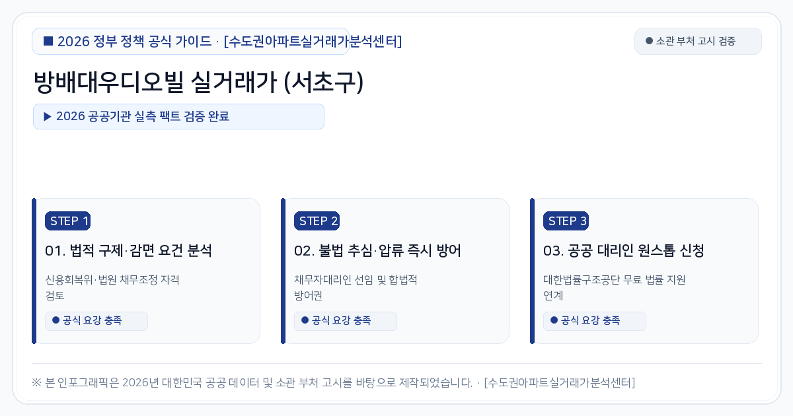793x416 pixels.
Task: Toggle the 공식 요강 충족 tag under 불법 추심 card
Action: (x=346, y=321)
